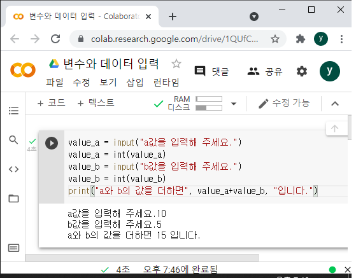Reload the page with refresh icon
The width and height of the screenshot is (356, 278).
coord(55,39)
